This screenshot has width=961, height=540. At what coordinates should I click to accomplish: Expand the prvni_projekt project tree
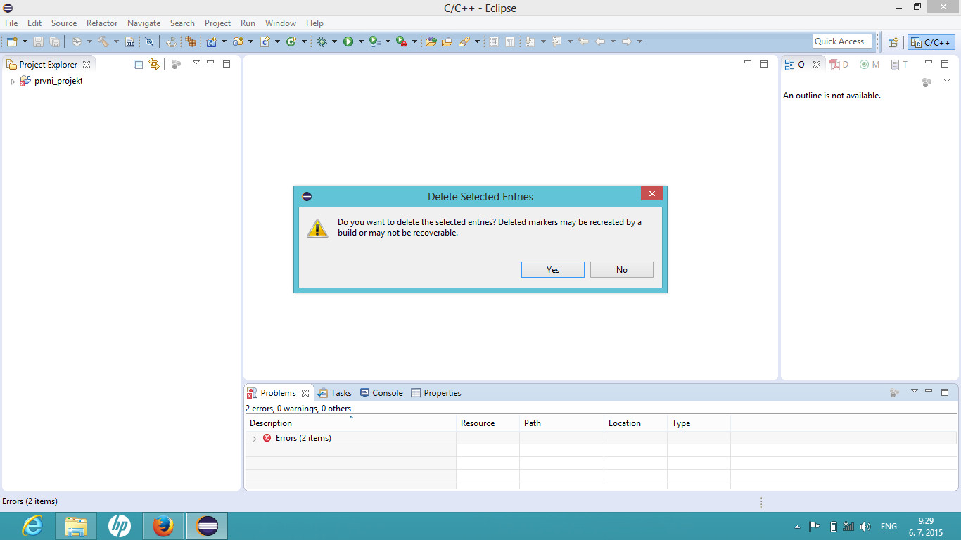(x=13, y=82)
